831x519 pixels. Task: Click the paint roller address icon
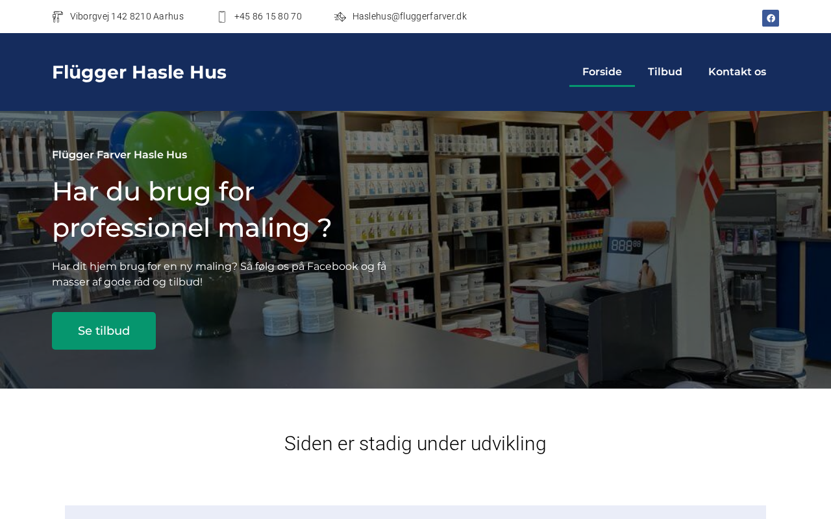click(x=58, y=17)
